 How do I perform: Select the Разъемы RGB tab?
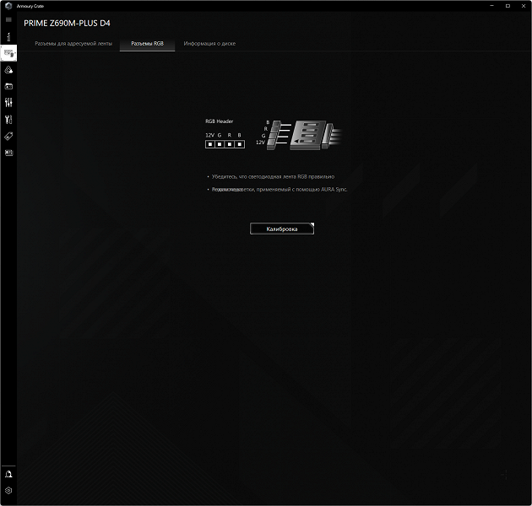pyautogui.click(x=147, y=43)
